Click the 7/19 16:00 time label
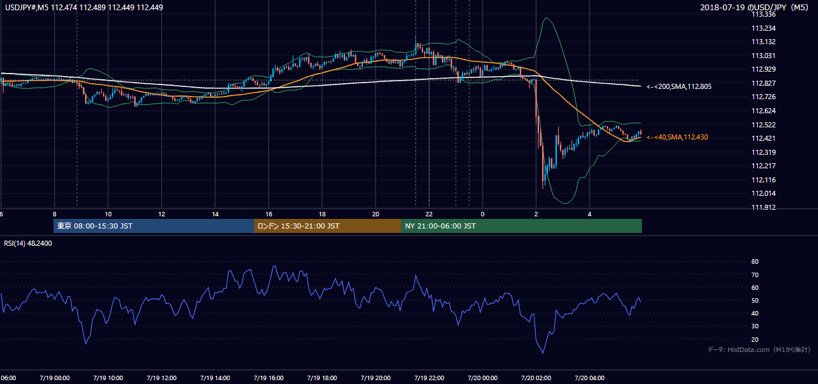The width and height of the screenshot is (818, 384). point(268,378)
